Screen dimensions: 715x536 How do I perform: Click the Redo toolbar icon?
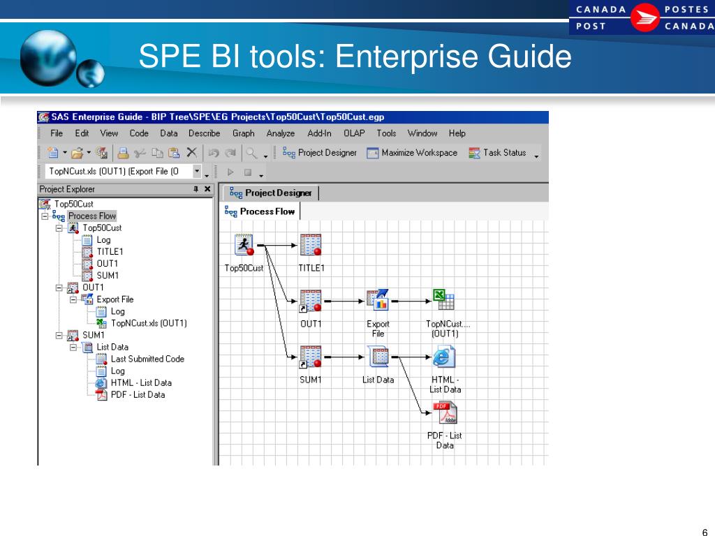(x=230, y=153)
